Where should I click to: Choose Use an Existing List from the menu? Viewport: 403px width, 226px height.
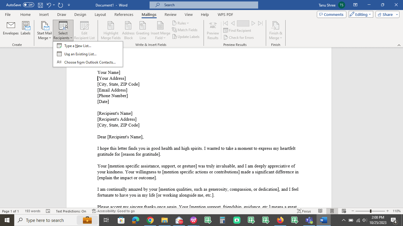click(x=80, y=54)
